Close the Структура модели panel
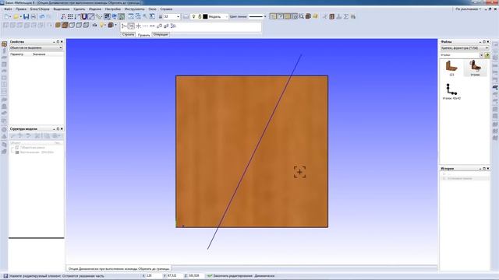Viewport: 499px width, 280px height. [62, 129]
